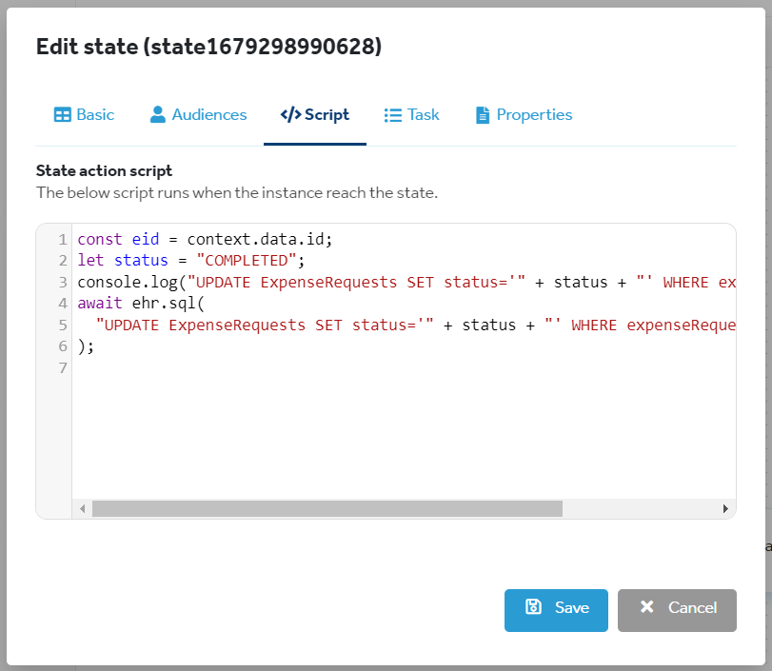
Task: Click the script description sentence
Action: 237,192
